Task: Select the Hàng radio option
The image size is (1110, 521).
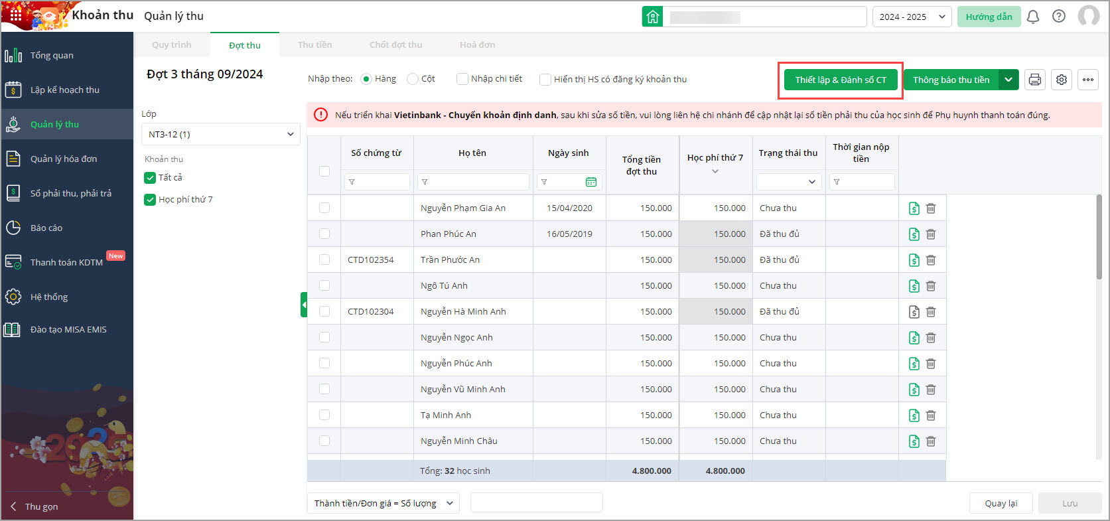Action: point(366,79)
